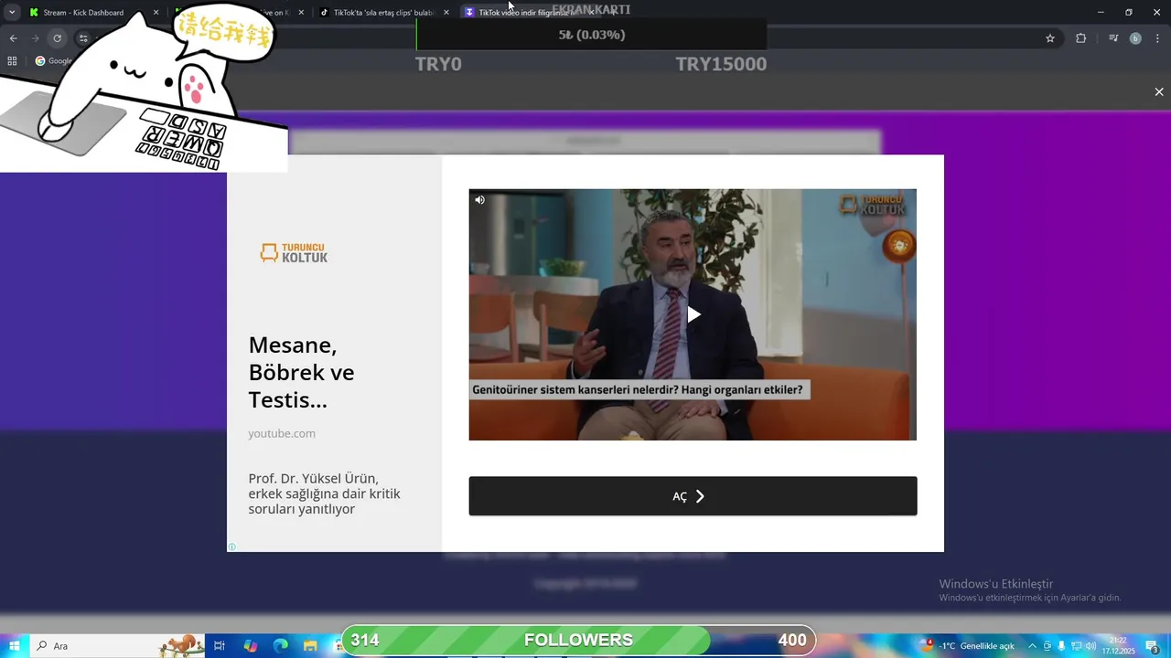Open the Google bookmark

click(x=54, y=61)
